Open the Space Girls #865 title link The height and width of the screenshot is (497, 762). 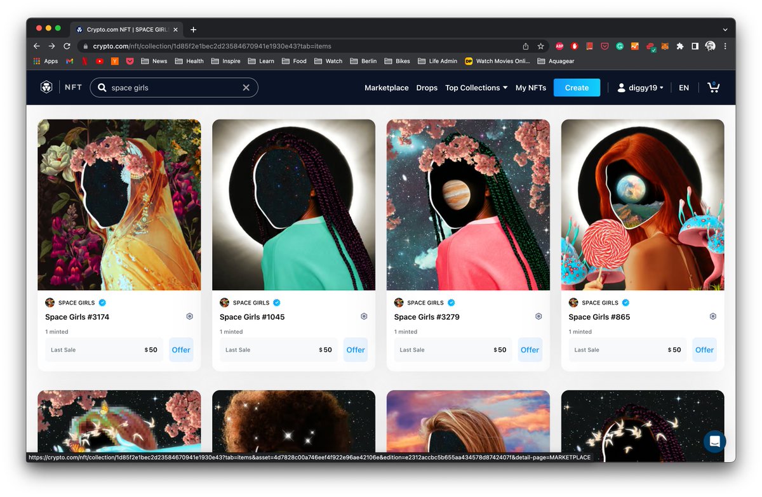pyautogui.click(x=599, y=317)
